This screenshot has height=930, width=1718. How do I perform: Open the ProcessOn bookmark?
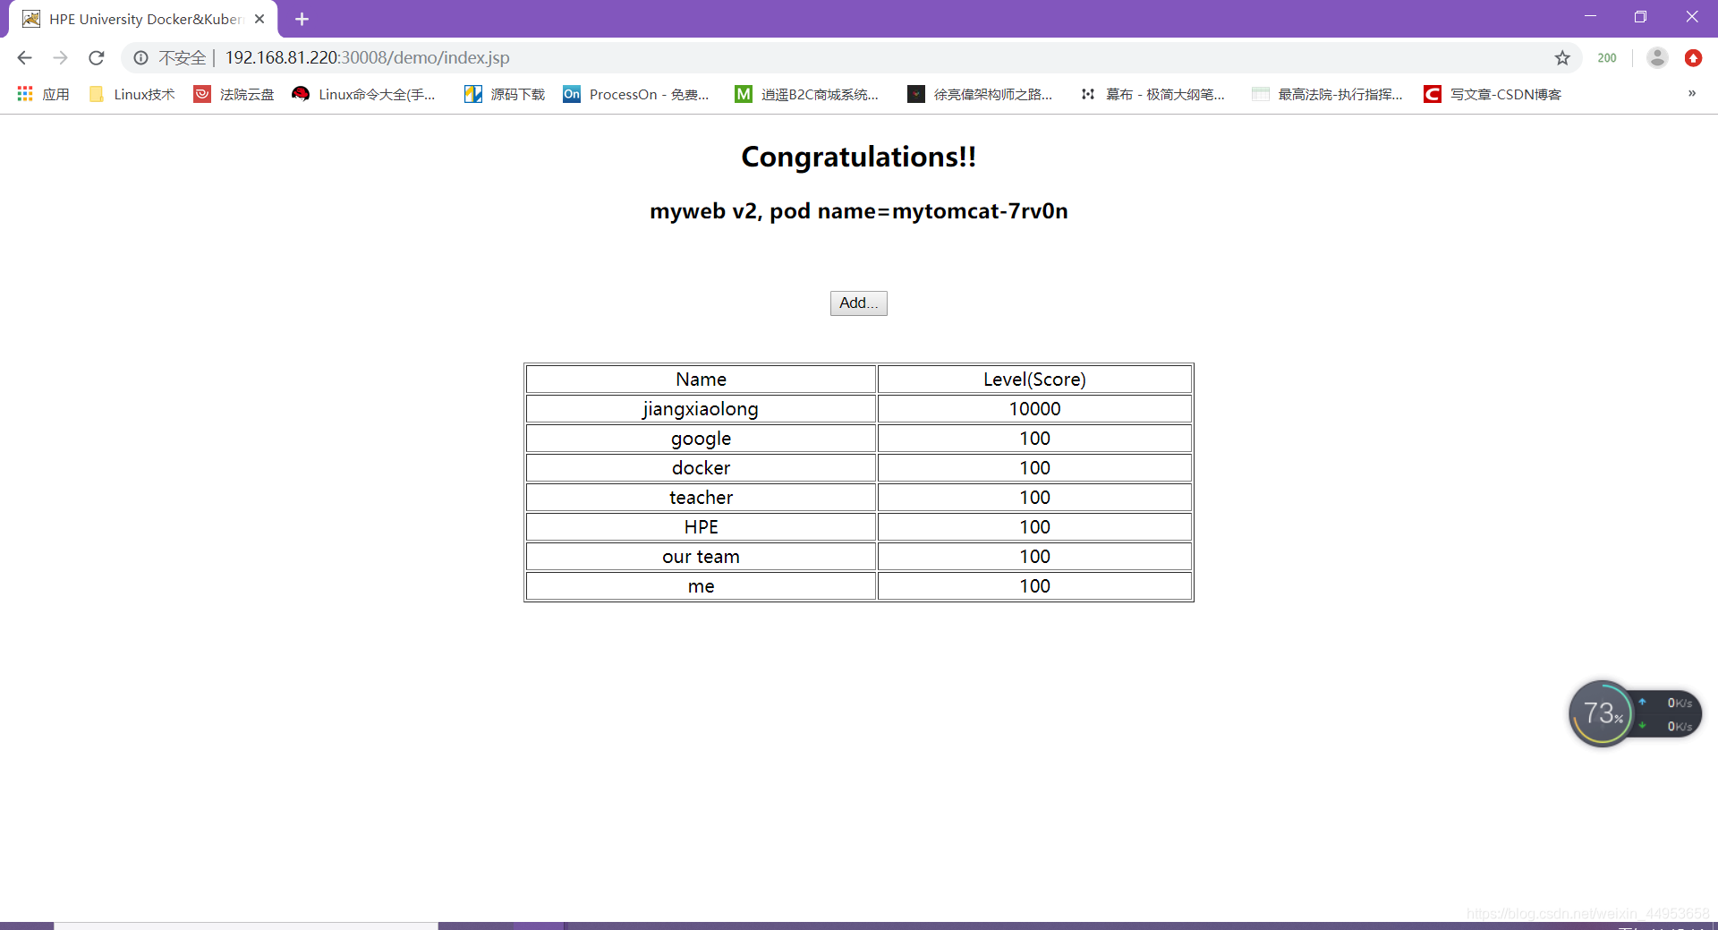pyautogui.click(x=636, y=94)
